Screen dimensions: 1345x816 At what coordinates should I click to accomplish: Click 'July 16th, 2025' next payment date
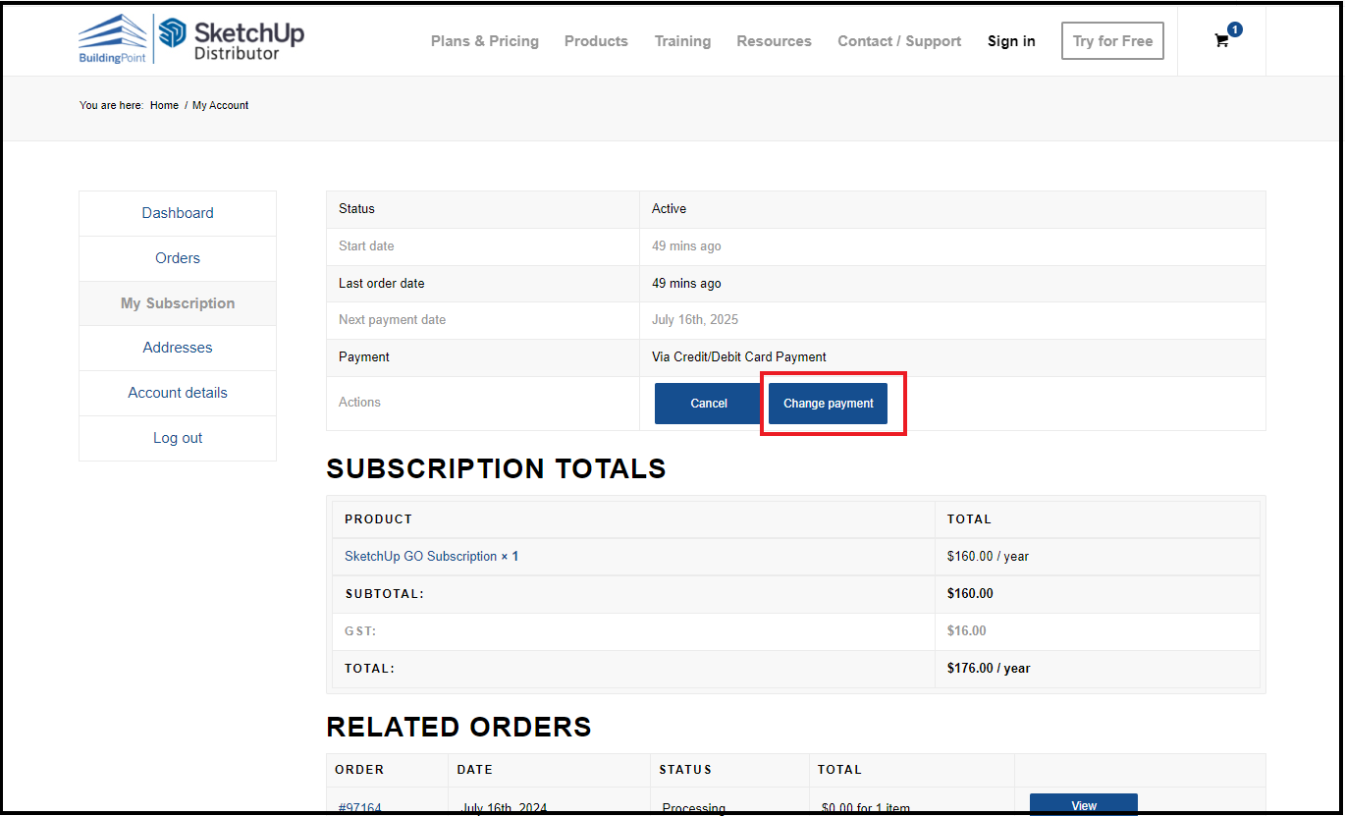(x=695, y=319)
